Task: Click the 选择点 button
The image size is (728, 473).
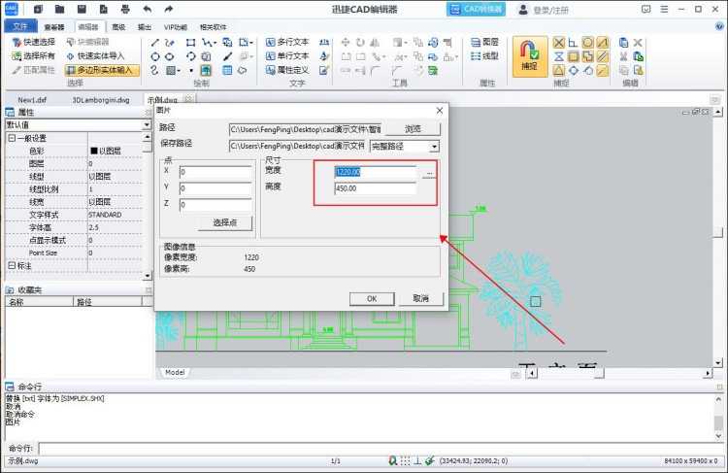Action: pyautogui.click(x=225, y=223)
